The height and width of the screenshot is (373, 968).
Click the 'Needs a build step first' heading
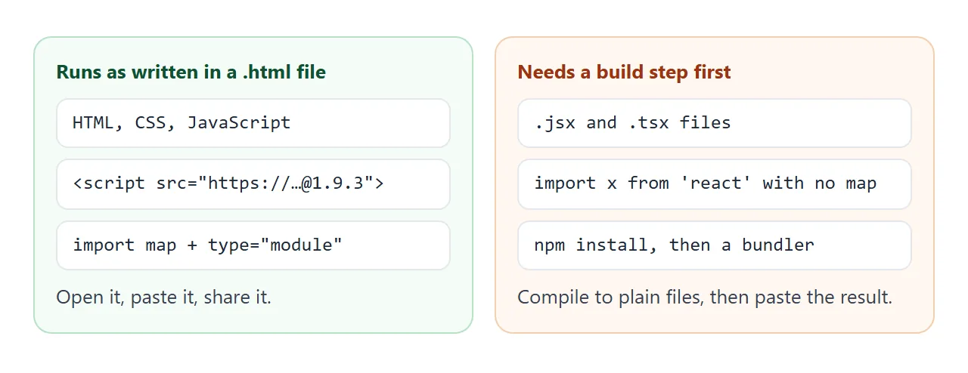[625, 72]
